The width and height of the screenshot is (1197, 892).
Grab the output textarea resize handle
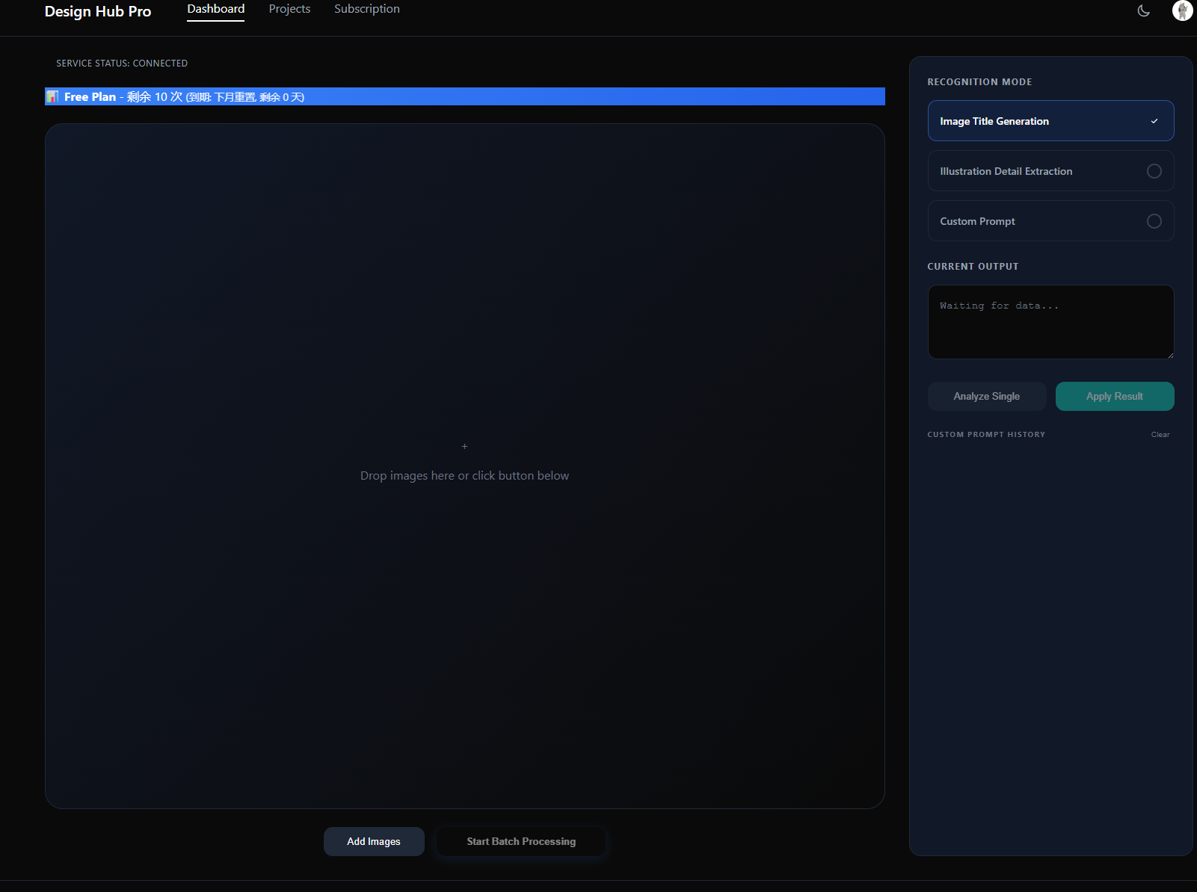tap(1169, 355)
